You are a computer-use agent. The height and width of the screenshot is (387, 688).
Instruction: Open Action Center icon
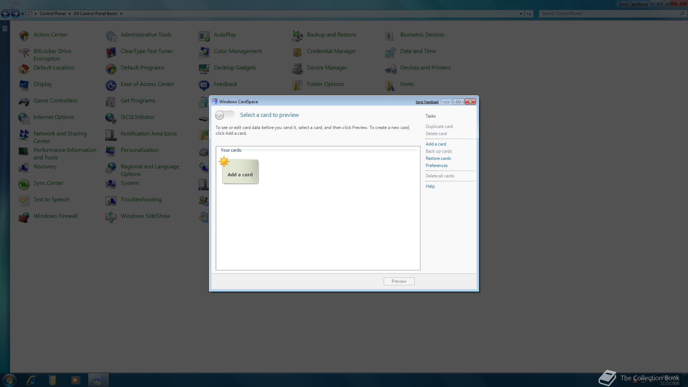[24, 35]
